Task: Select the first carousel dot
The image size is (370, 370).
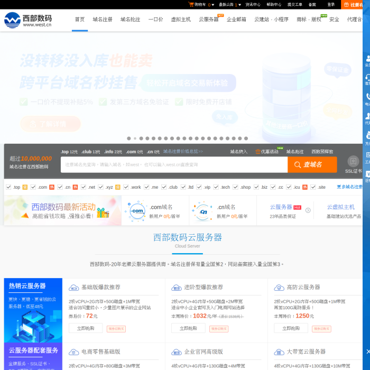Action: [x=129, y=138]
